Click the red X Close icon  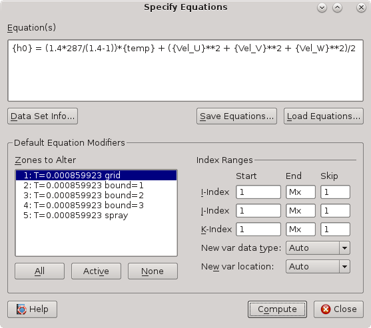(x=326, y=309)
